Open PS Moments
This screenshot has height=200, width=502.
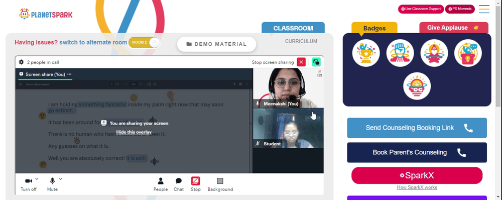(460, 9)
